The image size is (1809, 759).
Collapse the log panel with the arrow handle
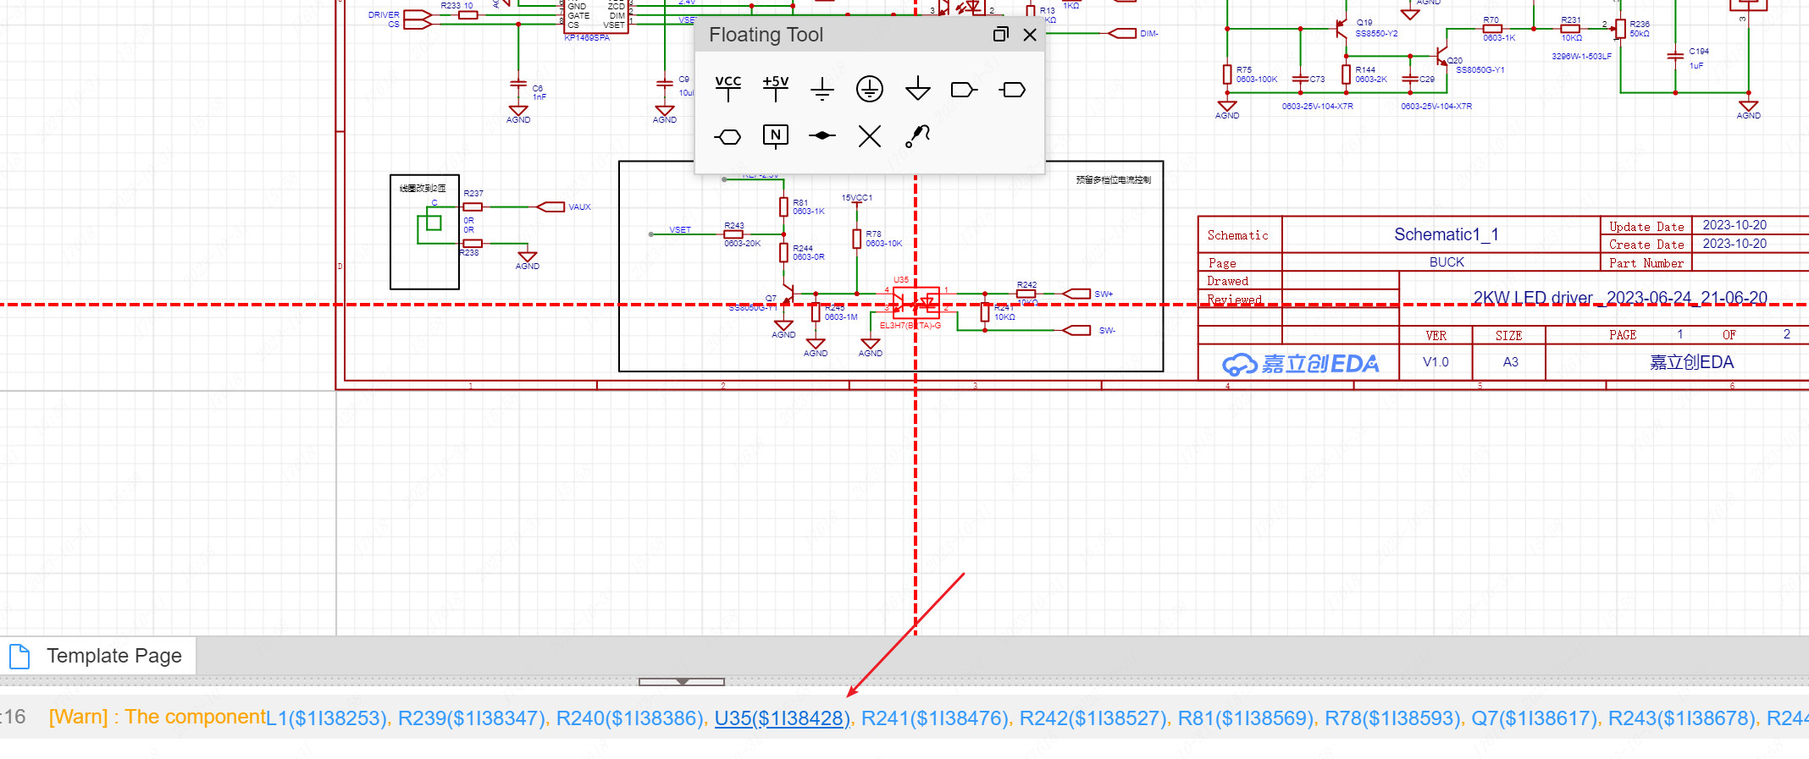[x=682, y=681]
